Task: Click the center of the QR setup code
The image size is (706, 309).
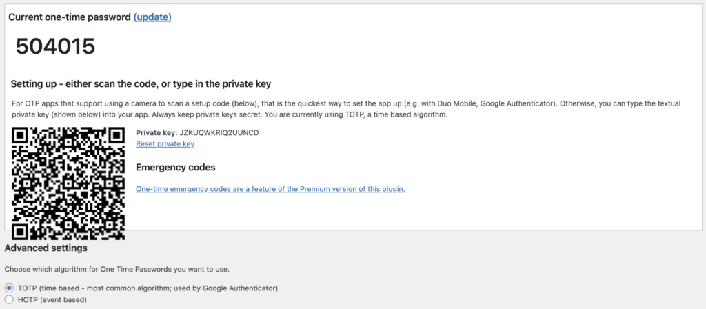Action: coord(68,183)
